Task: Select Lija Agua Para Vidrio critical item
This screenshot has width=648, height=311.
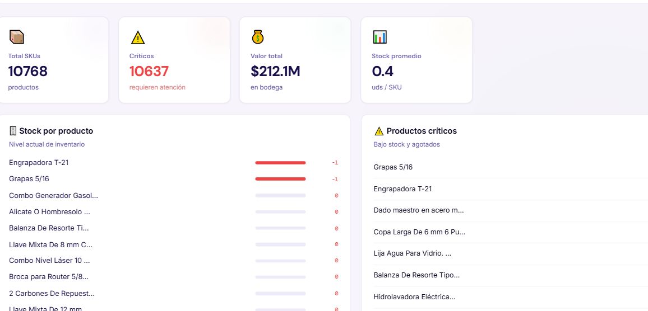Action: [x=510, y=253]
